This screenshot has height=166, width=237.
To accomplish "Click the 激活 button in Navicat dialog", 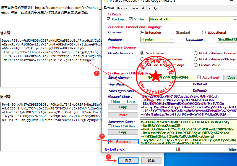I will click(x=128, y=160).
